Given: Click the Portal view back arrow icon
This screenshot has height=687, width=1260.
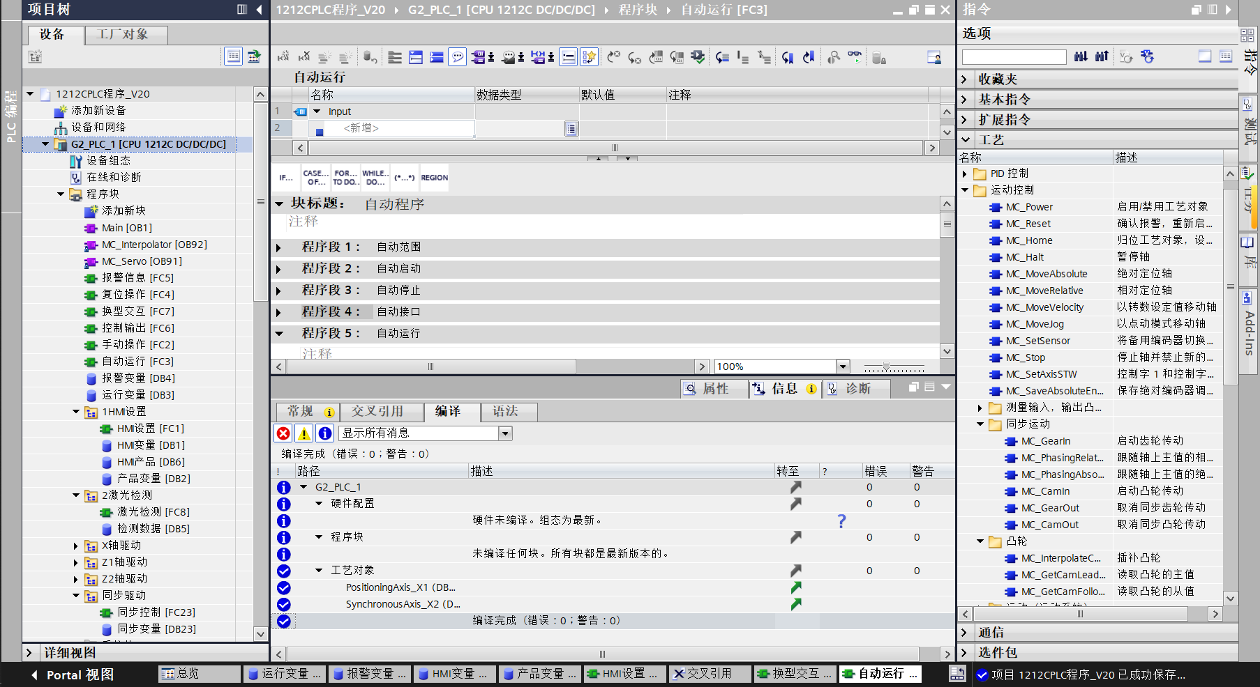Looking at the screenshot, I should [34, 674].
